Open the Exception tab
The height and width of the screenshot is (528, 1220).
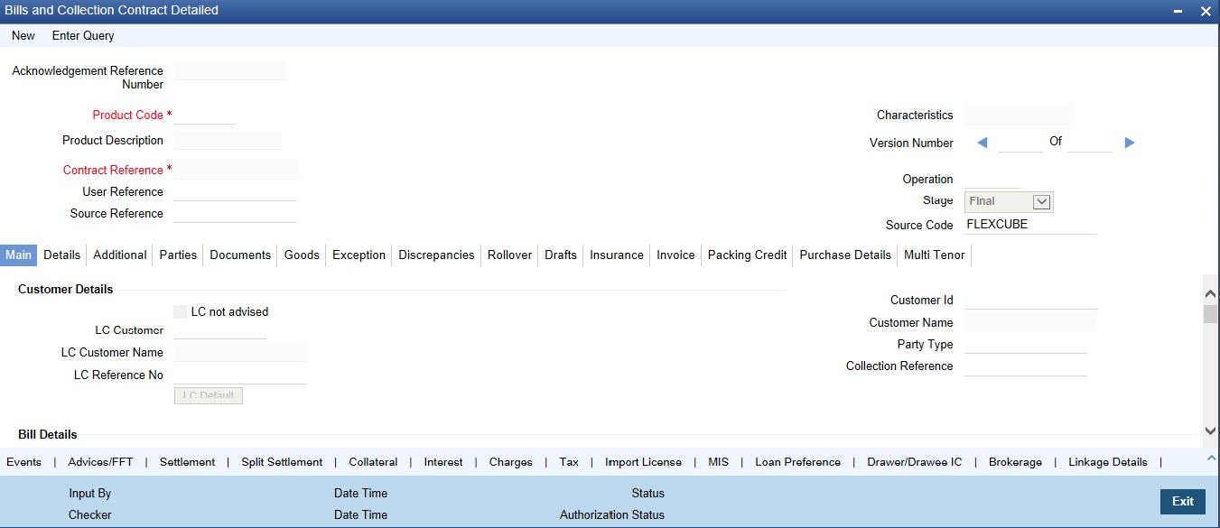(x=359, y=255)
